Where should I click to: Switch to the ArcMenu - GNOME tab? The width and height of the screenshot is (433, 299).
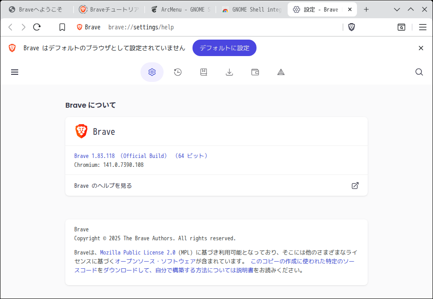(180, 9)
